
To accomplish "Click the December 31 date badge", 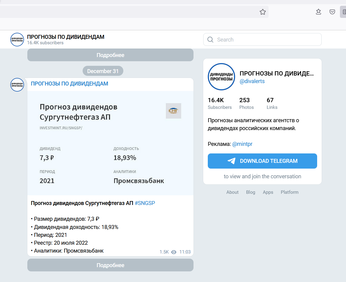I will (x=103, y=71).
